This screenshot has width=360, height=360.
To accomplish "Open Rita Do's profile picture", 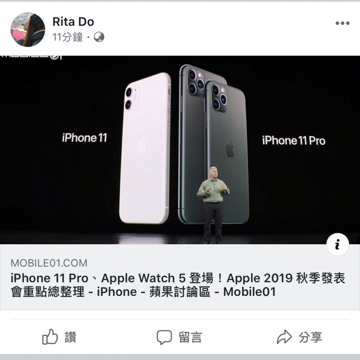I will click(x=28, y=30).
